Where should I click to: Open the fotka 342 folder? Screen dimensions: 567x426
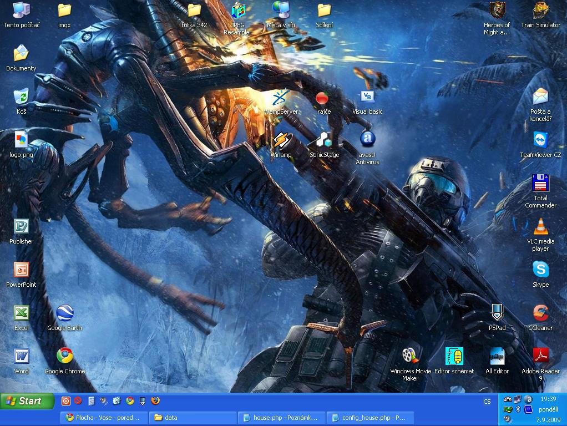pyautogui.click(x=194, y=15)
